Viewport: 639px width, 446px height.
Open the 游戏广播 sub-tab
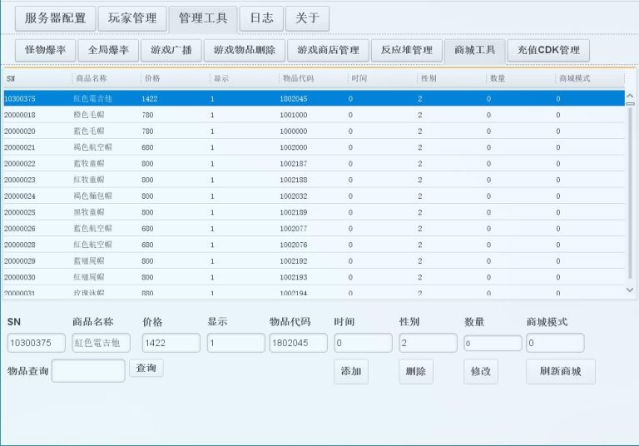(171, 50)
